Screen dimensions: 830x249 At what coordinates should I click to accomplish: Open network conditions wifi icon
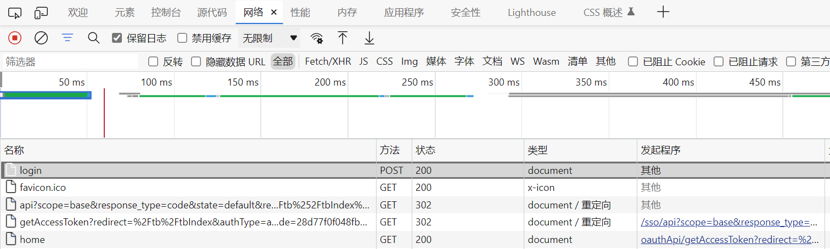tap(317, 38)
